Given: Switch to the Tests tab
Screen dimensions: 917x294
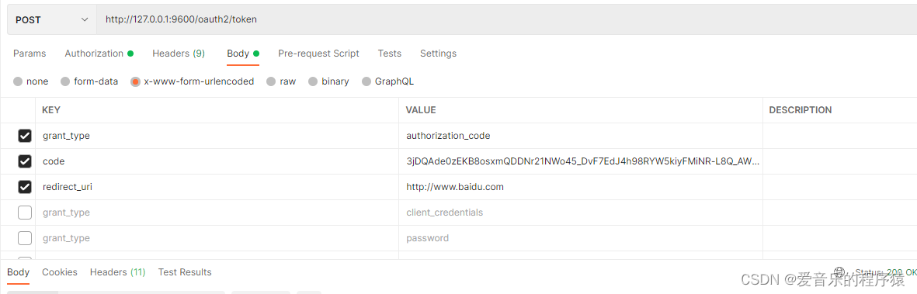Looking at the screenshot, I should tap(390, 54).
